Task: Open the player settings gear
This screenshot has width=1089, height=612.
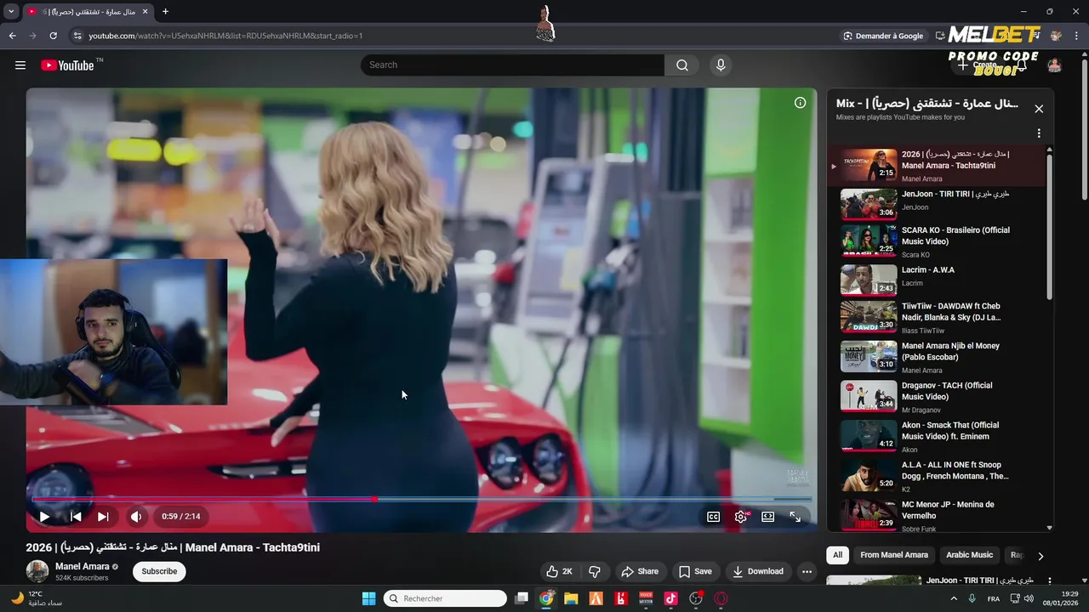Action: coord(741,516)
